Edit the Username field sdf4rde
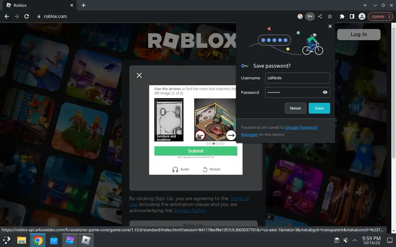Screen dimensions: 396x247 click(297, 78)
